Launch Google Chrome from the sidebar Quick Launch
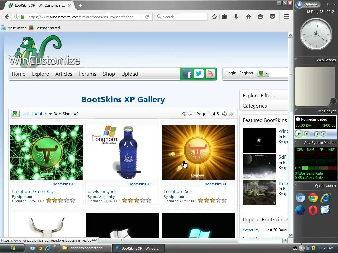Image resolution: width=338 pixels, height=253 pixels. pos(313,198)
